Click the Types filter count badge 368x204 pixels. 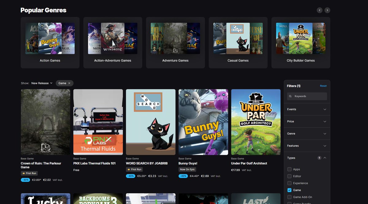(319, 158)
